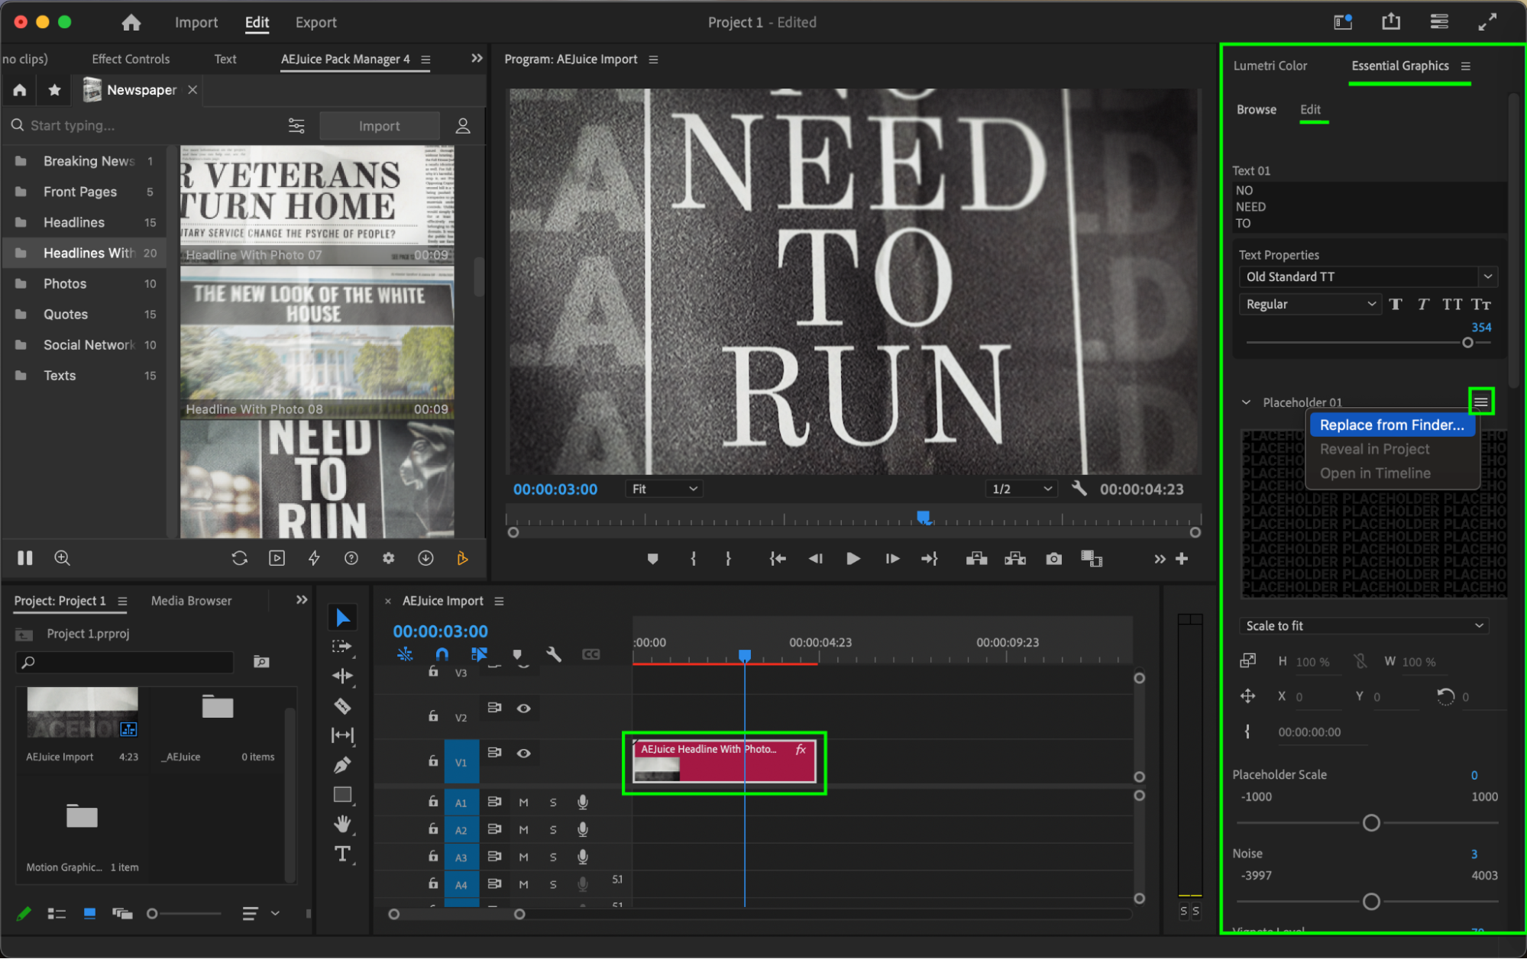Click the Faux Bold text style icon
The height and width of the screenshot is (959, 1527).
click(1396, 305)
